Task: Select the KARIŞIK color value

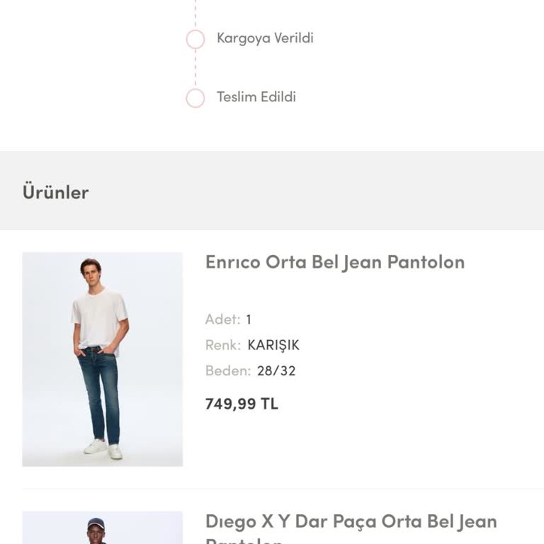Action: point(273,345)
